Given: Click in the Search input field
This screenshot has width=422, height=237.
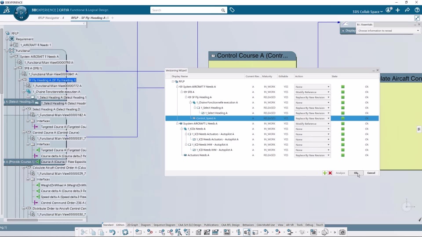Looking at the screenshot, I should coord(186,10).
